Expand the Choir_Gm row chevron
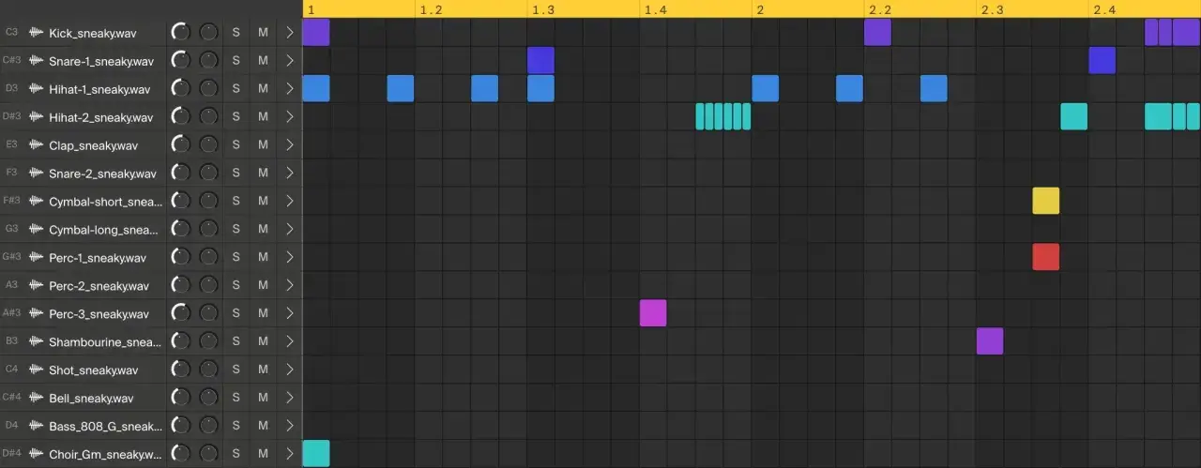The height and width of the screenshot is (468, 1201). click(x=290, y=454)
